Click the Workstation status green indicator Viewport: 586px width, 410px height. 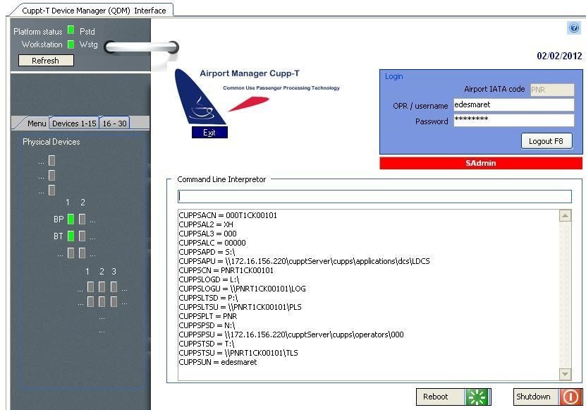(71, 44)
